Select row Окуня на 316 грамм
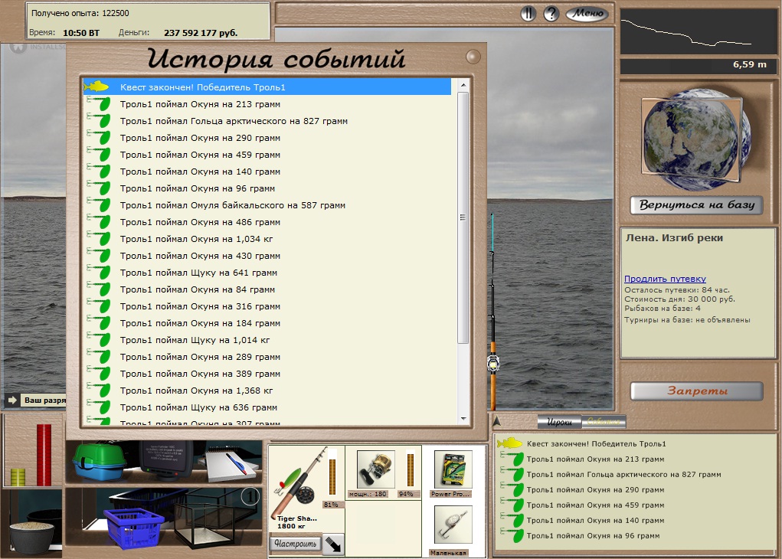This screenshot has width=782, height=559. click(267, 306)
